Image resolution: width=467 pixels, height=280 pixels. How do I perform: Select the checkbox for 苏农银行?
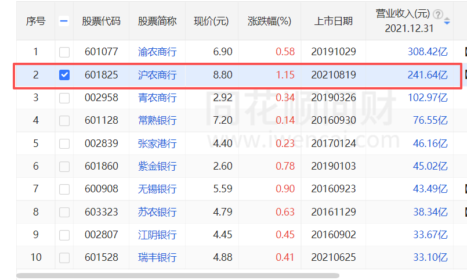pos(64,212)
